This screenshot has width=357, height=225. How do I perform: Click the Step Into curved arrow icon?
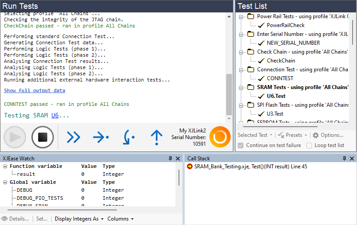(129, 137)
